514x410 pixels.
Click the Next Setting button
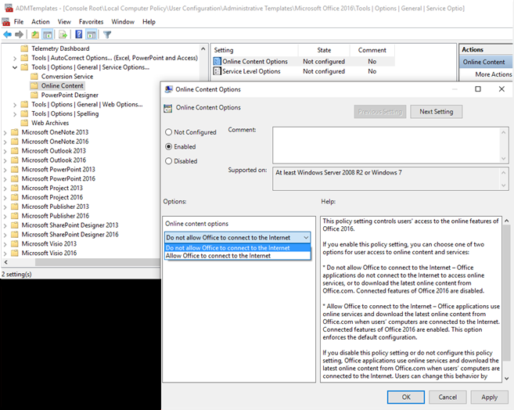tap(437, 111)
